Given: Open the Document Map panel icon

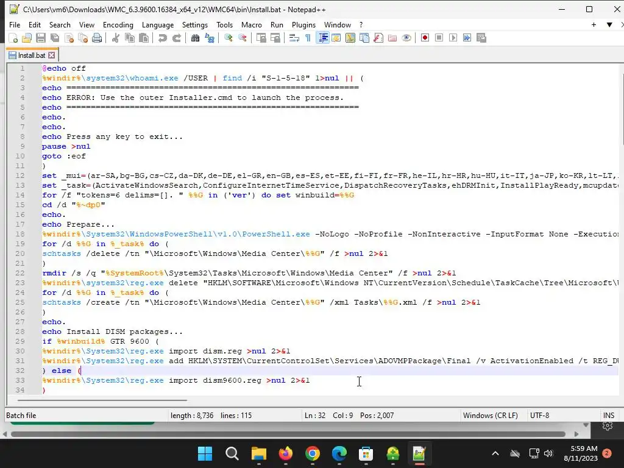Looking at the screenshot, I should [350, 38].
